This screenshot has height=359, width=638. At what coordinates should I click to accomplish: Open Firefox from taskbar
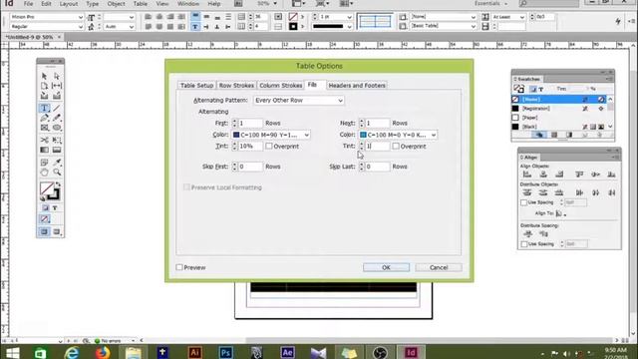pos(102,352)
